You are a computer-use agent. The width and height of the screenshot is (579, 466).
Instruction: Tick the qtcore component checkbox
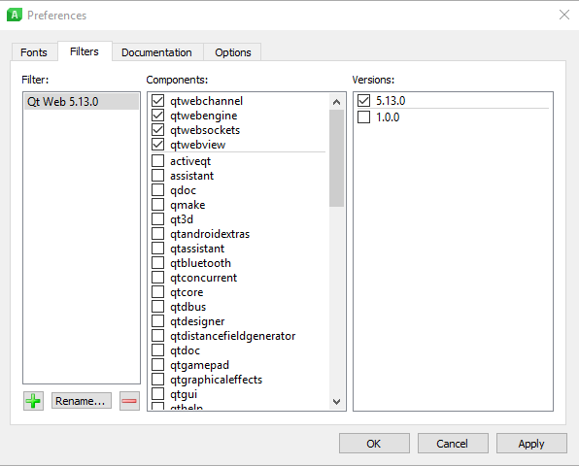tap(158, 292)
